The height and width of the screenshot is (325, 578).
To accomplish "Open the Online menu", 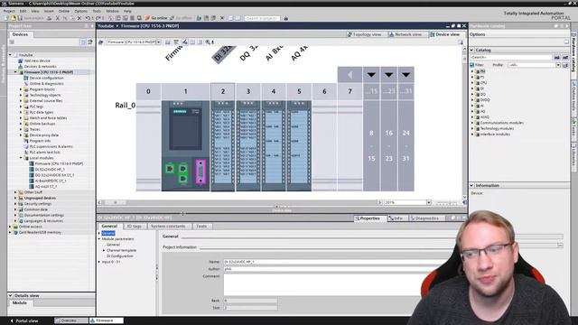I will point(64,11).
